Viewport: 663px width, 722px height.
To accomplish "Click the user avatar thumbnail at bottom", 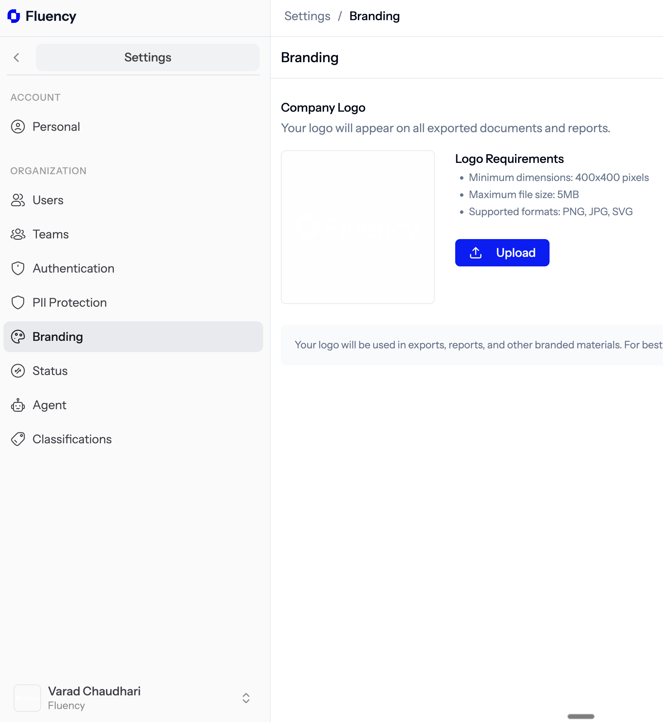I will [x=27, y=698].
